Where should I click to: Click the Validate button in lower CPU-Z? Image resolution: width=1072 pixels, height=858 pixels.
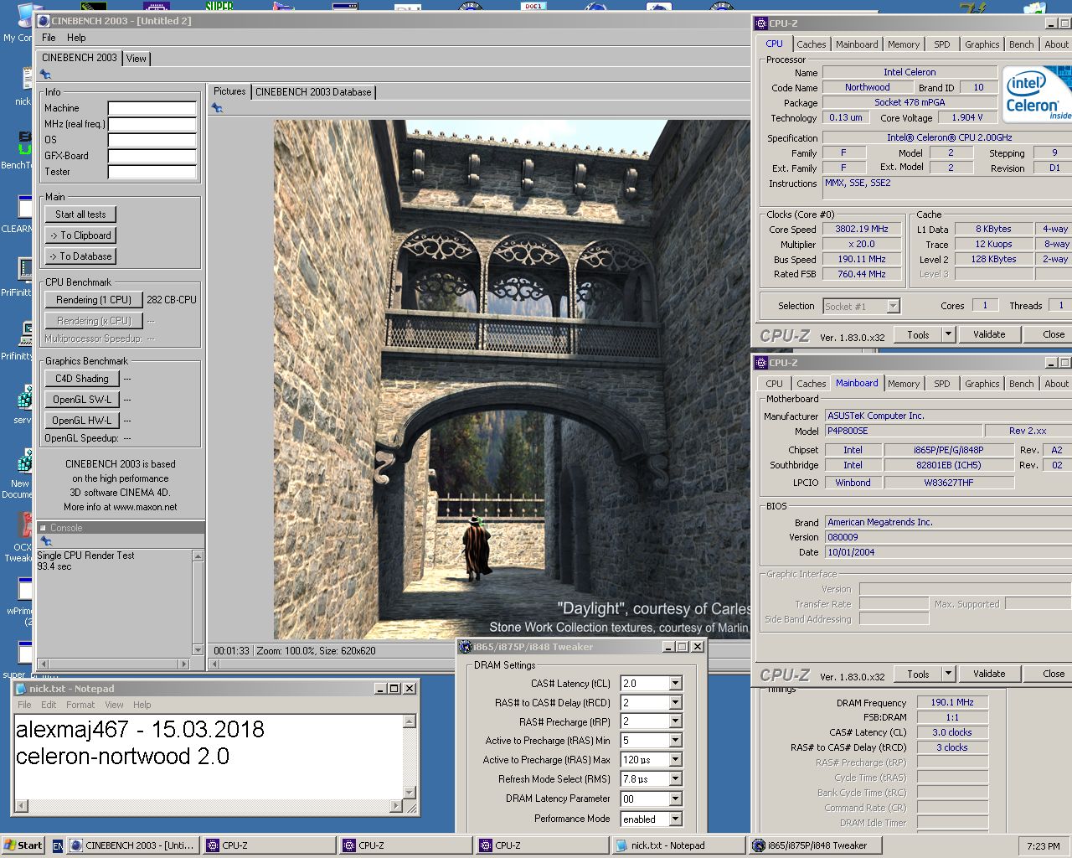coord(989,674)
